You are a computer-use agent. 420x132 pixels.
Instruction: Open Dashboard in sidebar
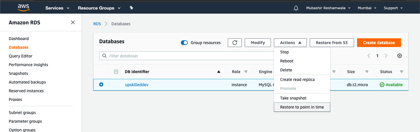click(19, 39)
